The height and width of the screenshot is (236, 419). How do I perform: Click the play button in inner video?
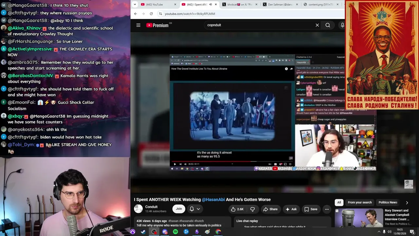(x=175, y=164)
